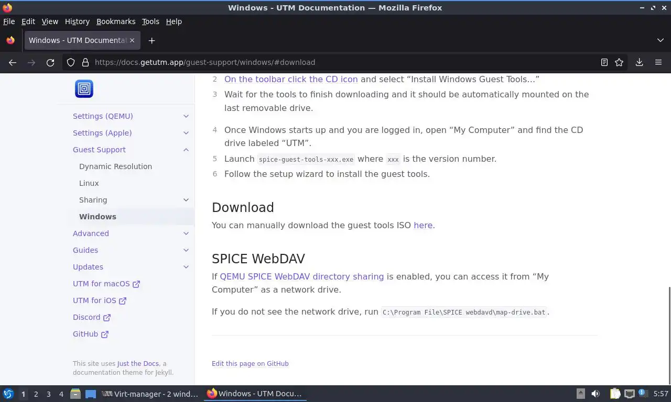The width and height of the screenshot is (671, 402).
Task: Click the Firefox View icon beside the tabs
Action: pyautogui.click(x=10, y=40)
